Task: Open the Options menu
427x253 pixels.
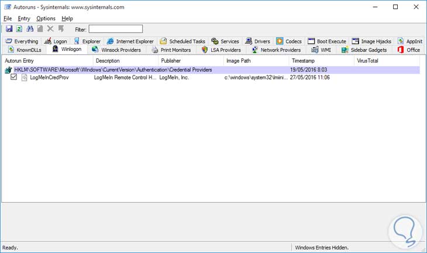Action: point(46,19)
